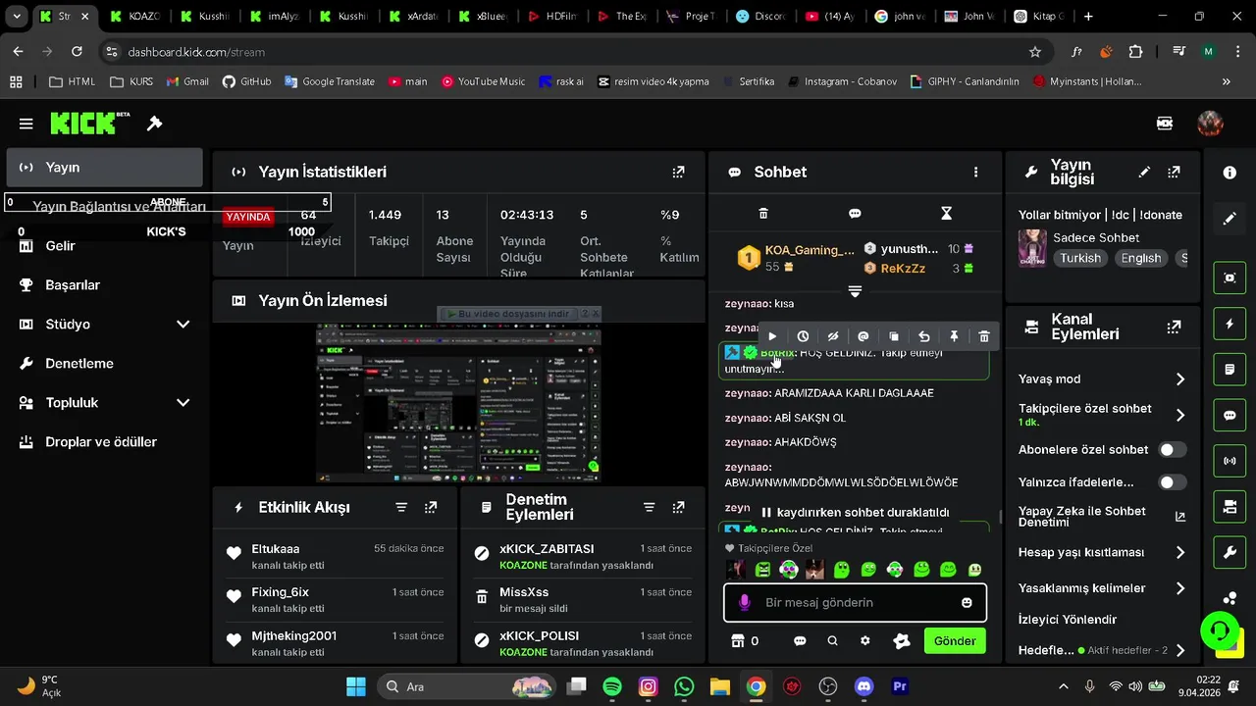This screenshot has width=1256, height=706.
Task: Click the purple microphone icon in the message field
Action: click(x=745, y=602)
